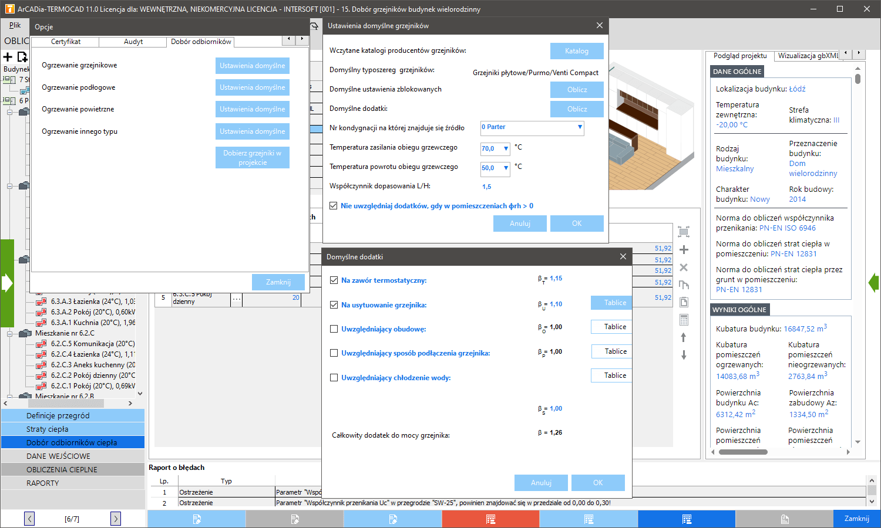The height and width of the screenshot is (528, 881).
Task: Open the RAPORTY section
Action: pyautogui.click(x=73, y=483)
